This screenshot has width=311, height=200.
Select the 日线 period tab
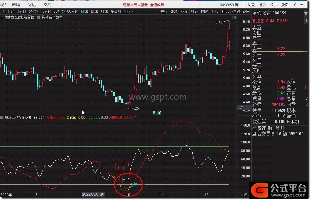(84, 11)
